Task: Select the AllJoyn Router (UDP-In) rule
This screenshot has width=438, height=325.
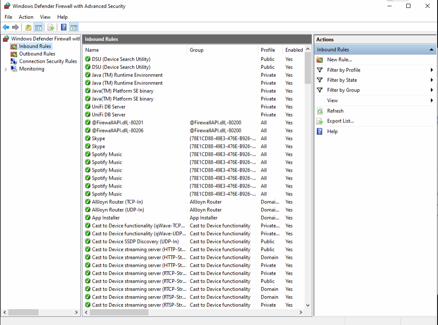Action: (194, 210)
